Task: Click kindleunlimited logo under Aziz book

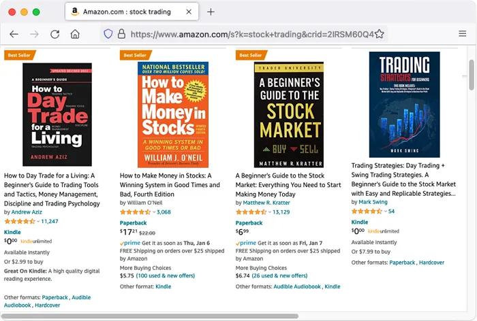Action: (36, 241)
